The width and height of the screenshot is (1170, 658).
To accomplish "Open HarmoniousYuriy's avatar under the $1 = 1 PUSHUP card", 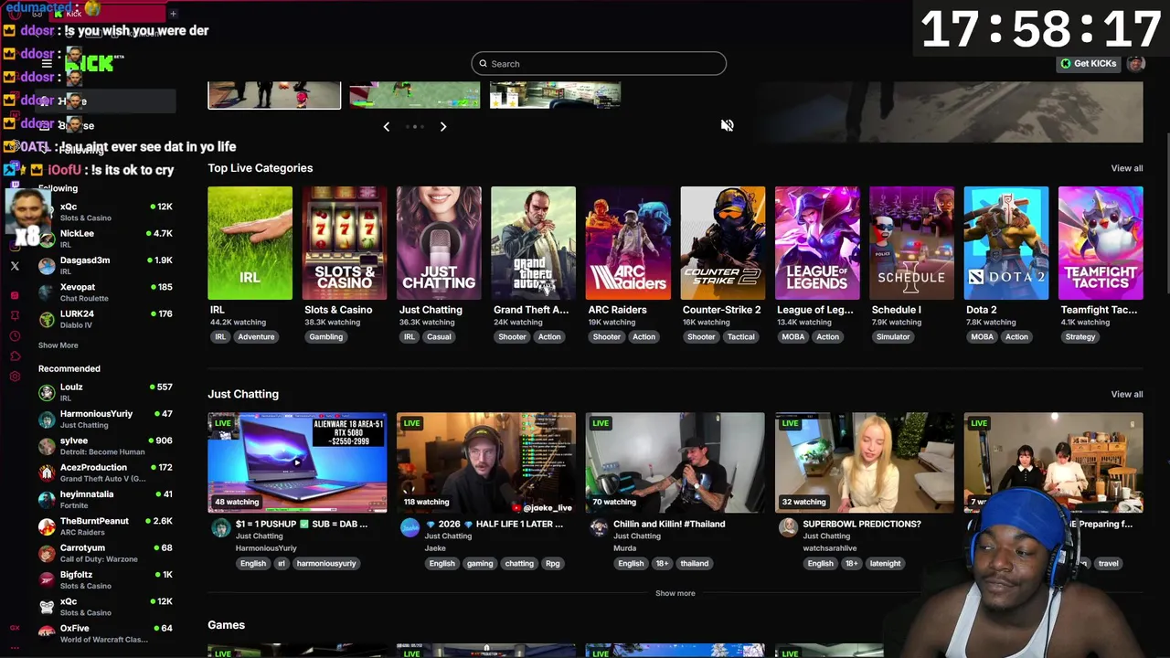I will pyautogui.click(x=220, y=528).
